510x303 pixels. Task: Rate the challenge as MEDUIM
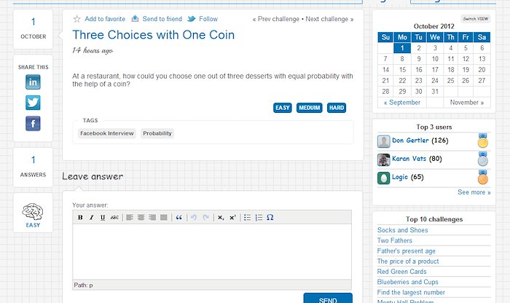coord(310,108)
